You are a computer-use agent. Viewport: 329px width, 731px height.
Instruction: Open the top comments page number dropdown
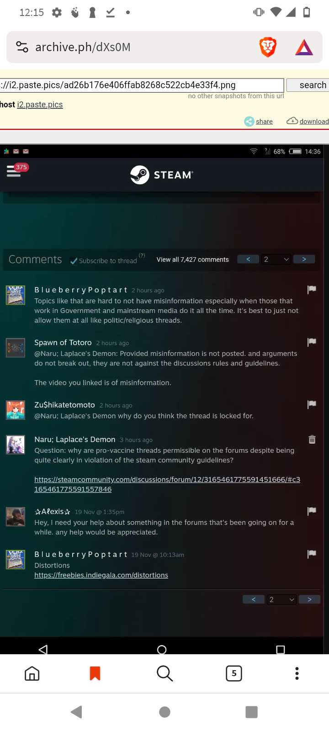[x=276, y=259]
